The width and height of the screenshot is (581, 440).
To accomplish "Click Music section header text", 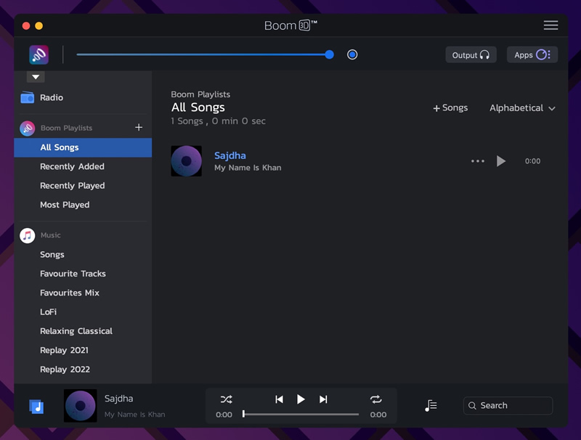I will tap(50, 235).
